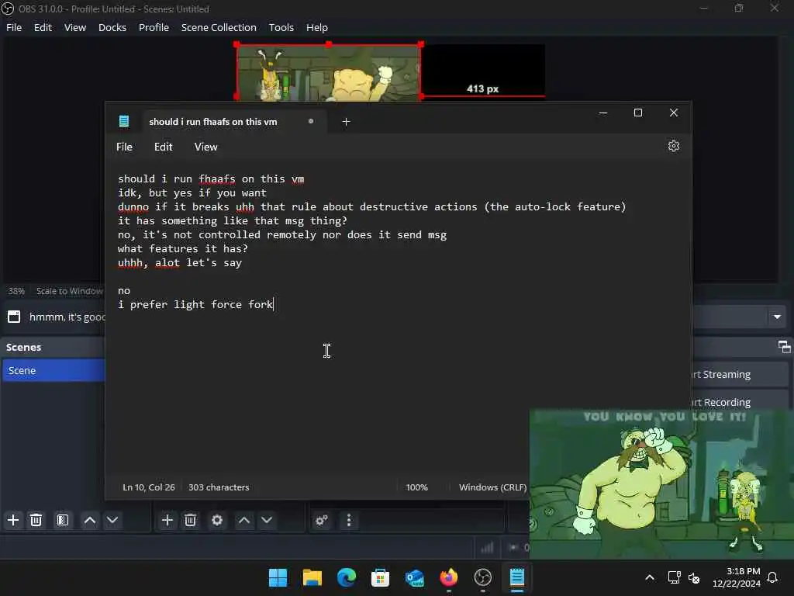Image resolution: width=794 pixels, height=596 pixels.
Task: Click 'Ln 10, Col 26' in Notepad status bar
Action: coord(148,487)
